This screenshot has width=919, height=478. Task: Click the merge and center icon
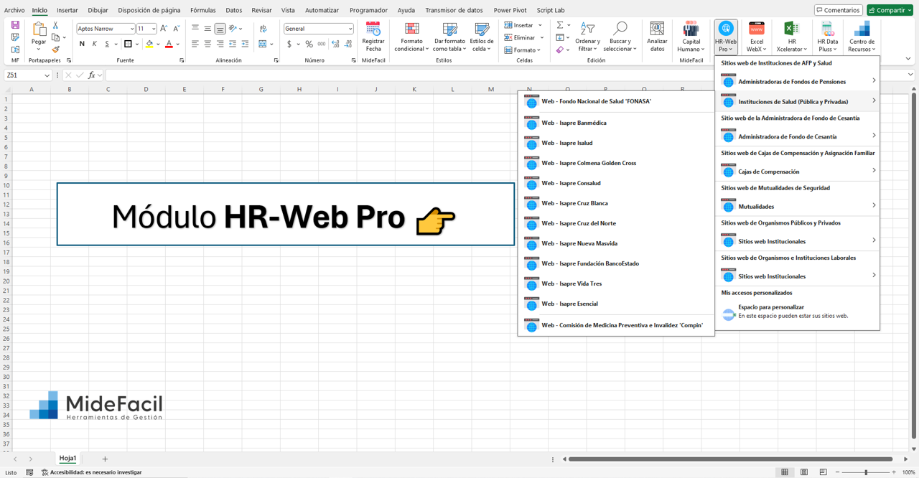263,44
